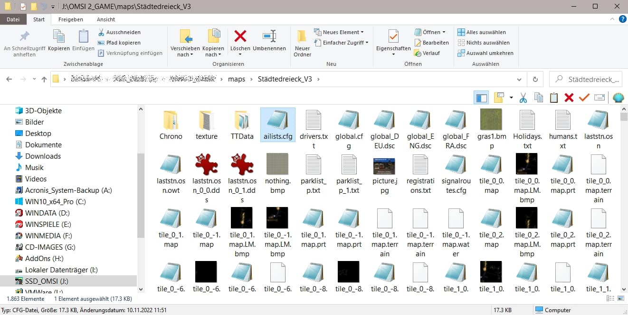628x315 pixels.
Task: Click the maps breadcrumb segment
Action: 237,79
